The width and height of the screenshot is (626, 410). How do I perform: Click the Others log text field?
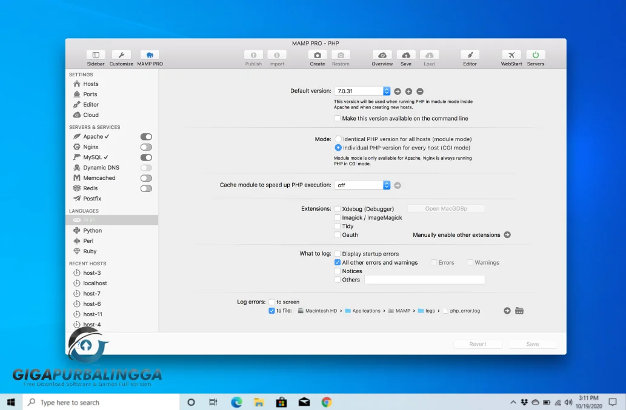click(424, 280)
